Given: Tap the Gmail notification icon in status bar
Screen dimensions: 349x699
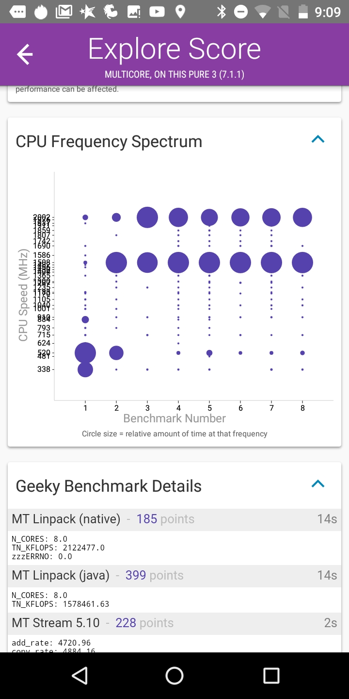Looking at the screenshot, I should coord(64,12).
